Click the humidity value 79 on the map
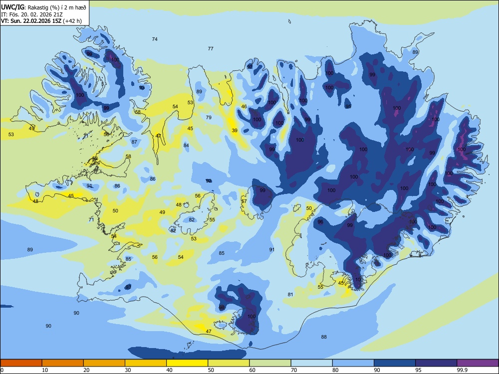Image resolution: width=499 pixels, height=374 pixels. [x=209, y=117]
